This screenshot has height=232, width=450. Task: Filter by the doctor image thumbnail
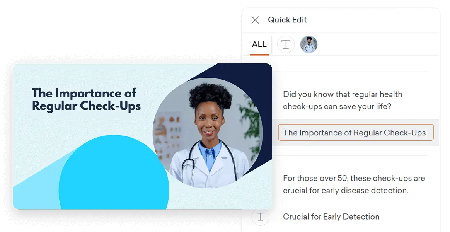point(309,44)
